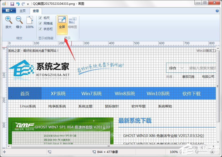Click the 100% actual size icon

point(29,22)
